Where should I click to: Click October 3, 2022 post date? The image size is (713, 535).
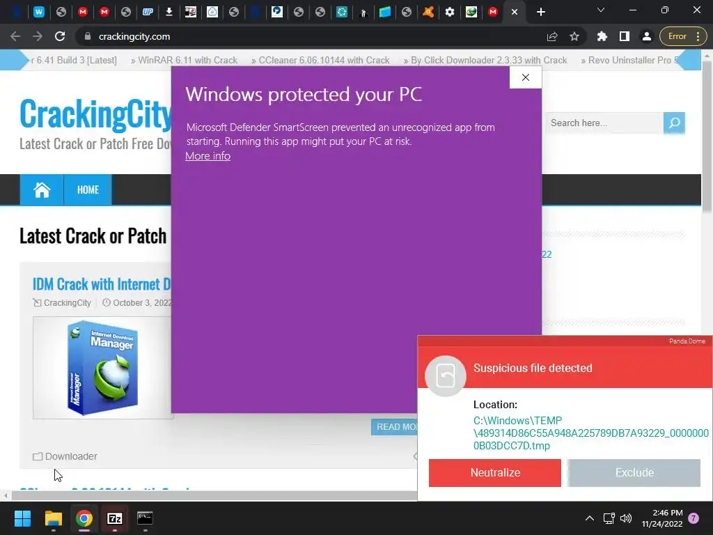pos(142,303)
